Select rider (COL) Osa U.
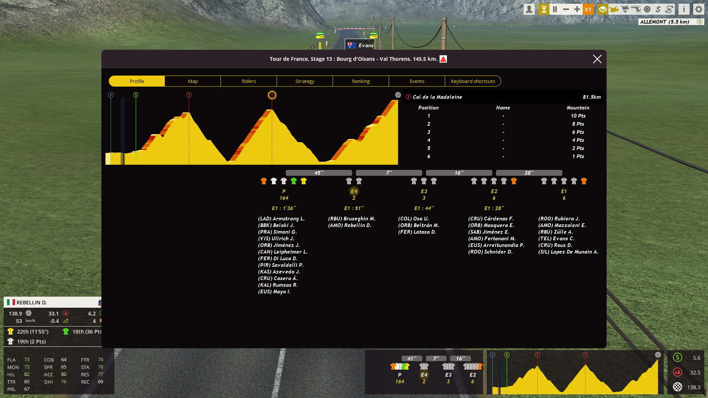Image resolution: width=708 pixels, height=398 pixels. pos(413,219)
